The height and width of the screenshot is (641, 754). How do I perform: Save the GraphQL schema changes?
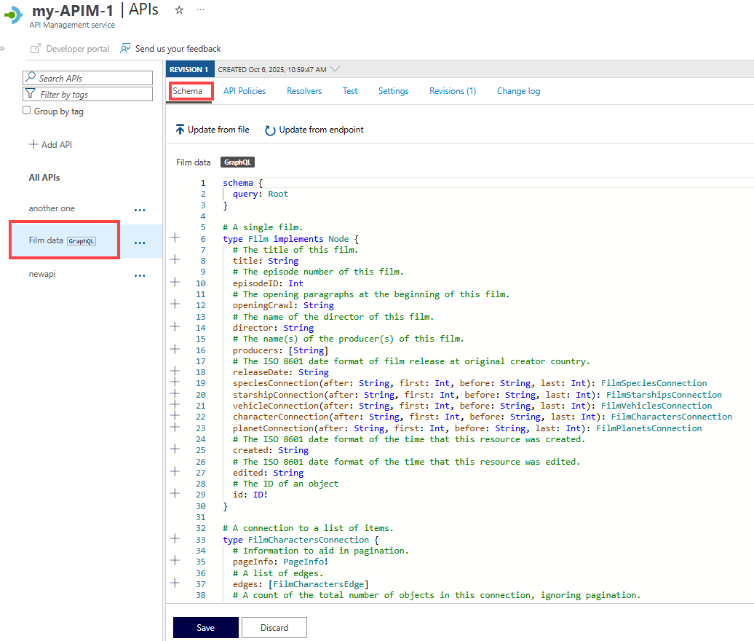point(205,627)
